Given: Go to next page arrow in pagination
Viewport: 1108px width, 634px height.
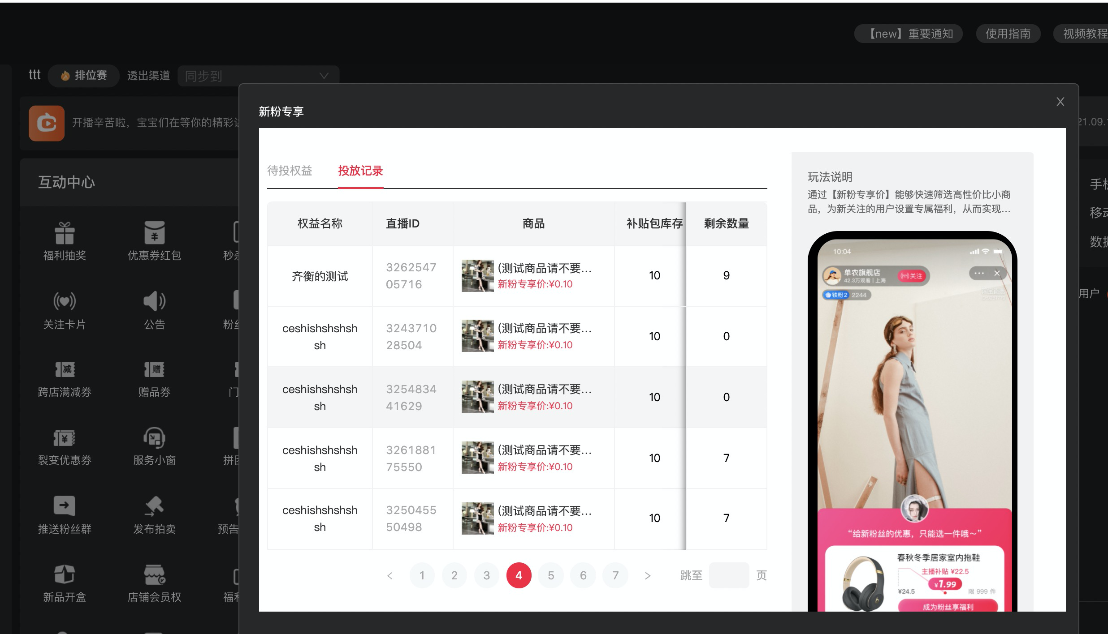Looking at the screenshot, I should [x=648, y=576].
